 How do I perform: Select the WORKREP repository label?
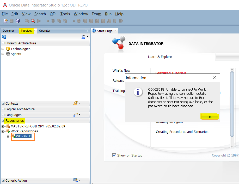pyautogui.click(x=24, y=136)
